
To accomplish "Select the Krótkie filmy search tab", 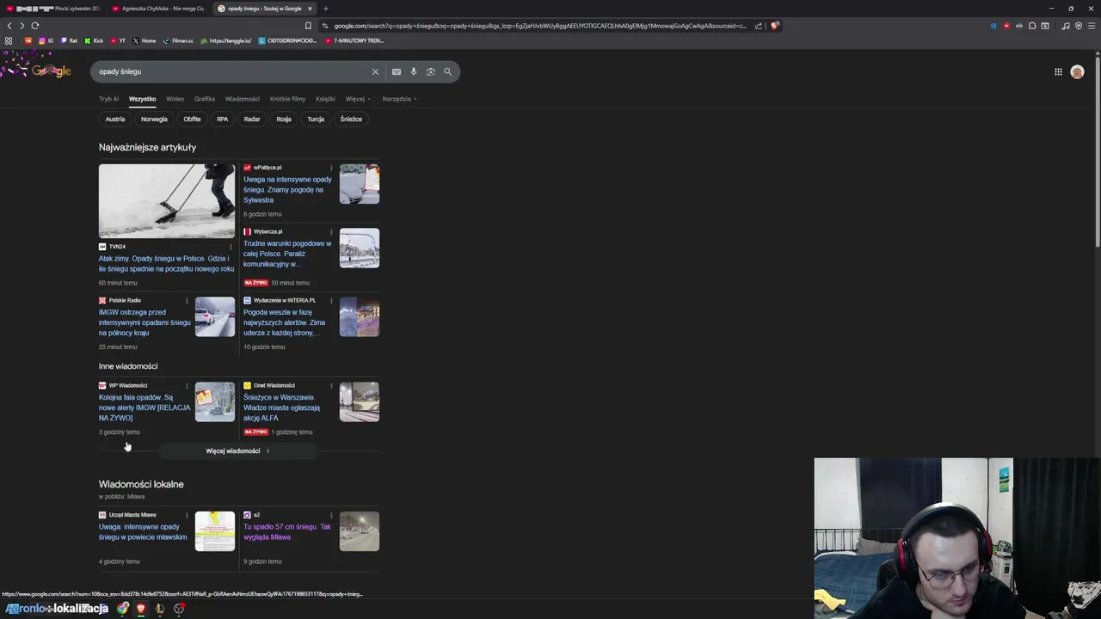I will pyautogui.click(x=287, y=99).
